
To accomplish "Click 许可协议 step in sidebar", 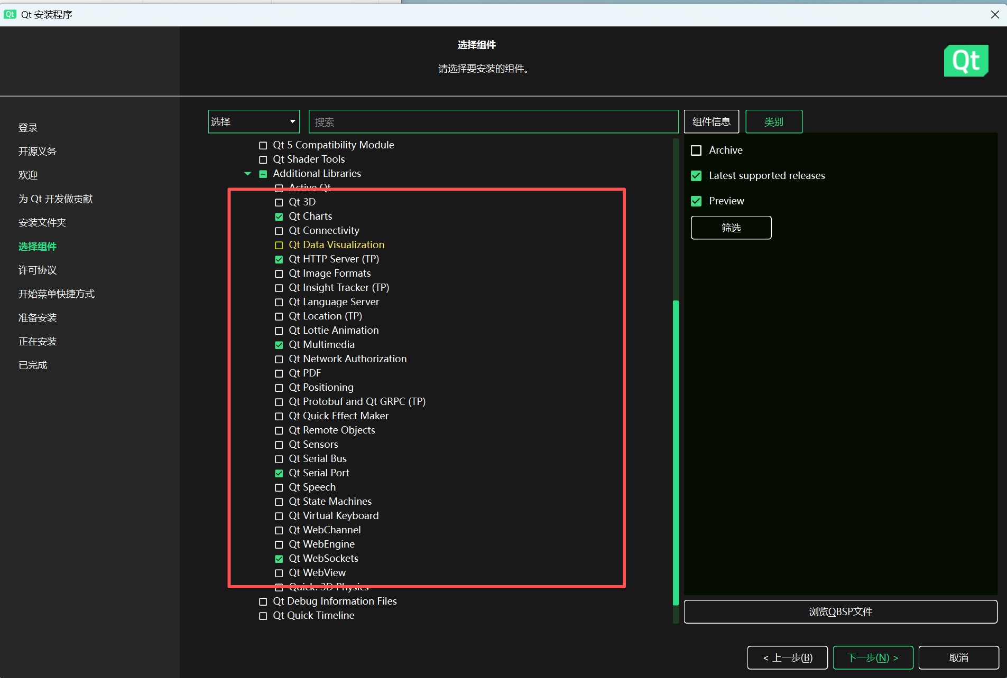I will coord(37,270).
